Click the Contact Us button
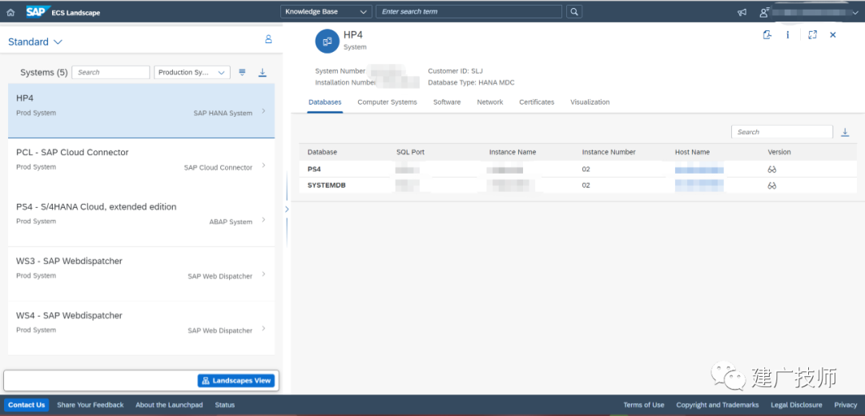 (x=26, y=405)
